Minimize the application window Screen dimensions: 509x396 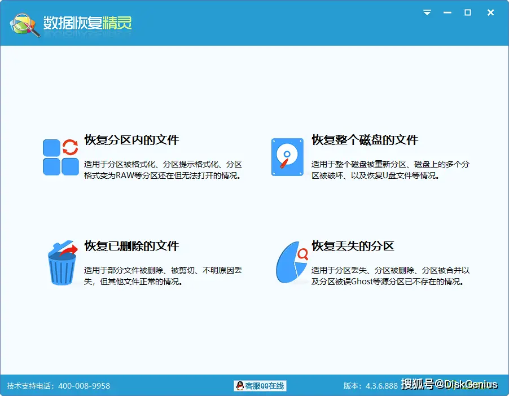coord(446,12)
